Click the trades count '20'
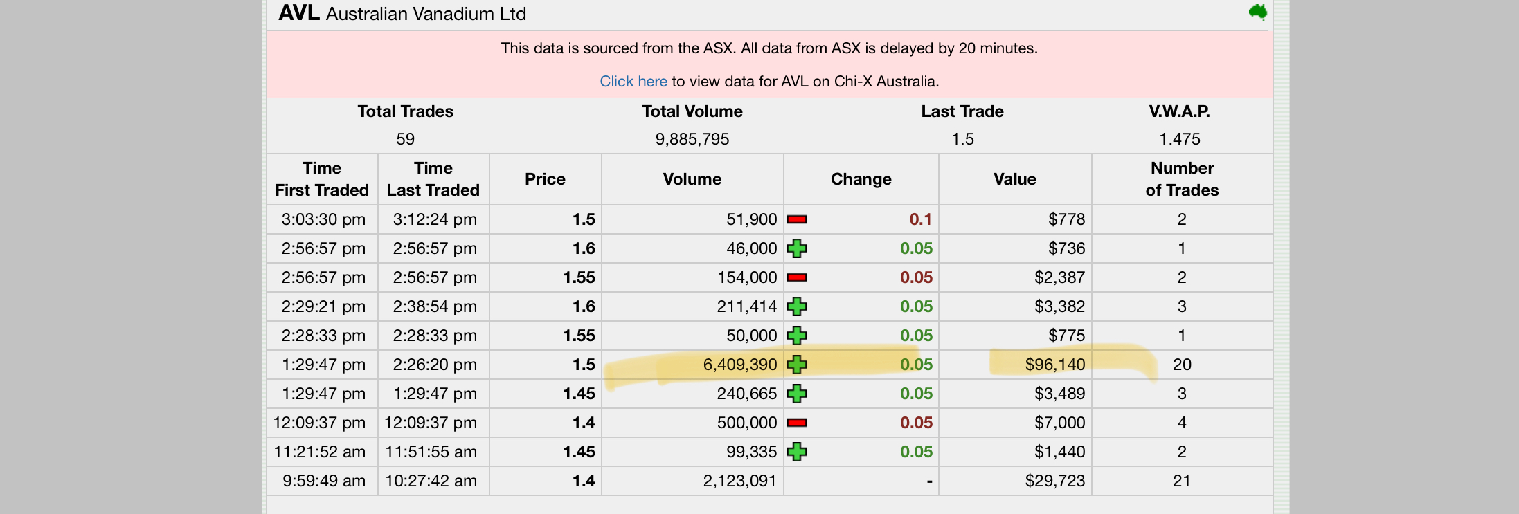 pyautogui.click(x=1183, y=365)
